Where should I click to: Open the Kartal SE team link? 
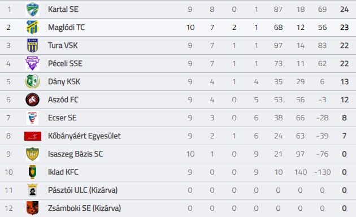(63, 9)
